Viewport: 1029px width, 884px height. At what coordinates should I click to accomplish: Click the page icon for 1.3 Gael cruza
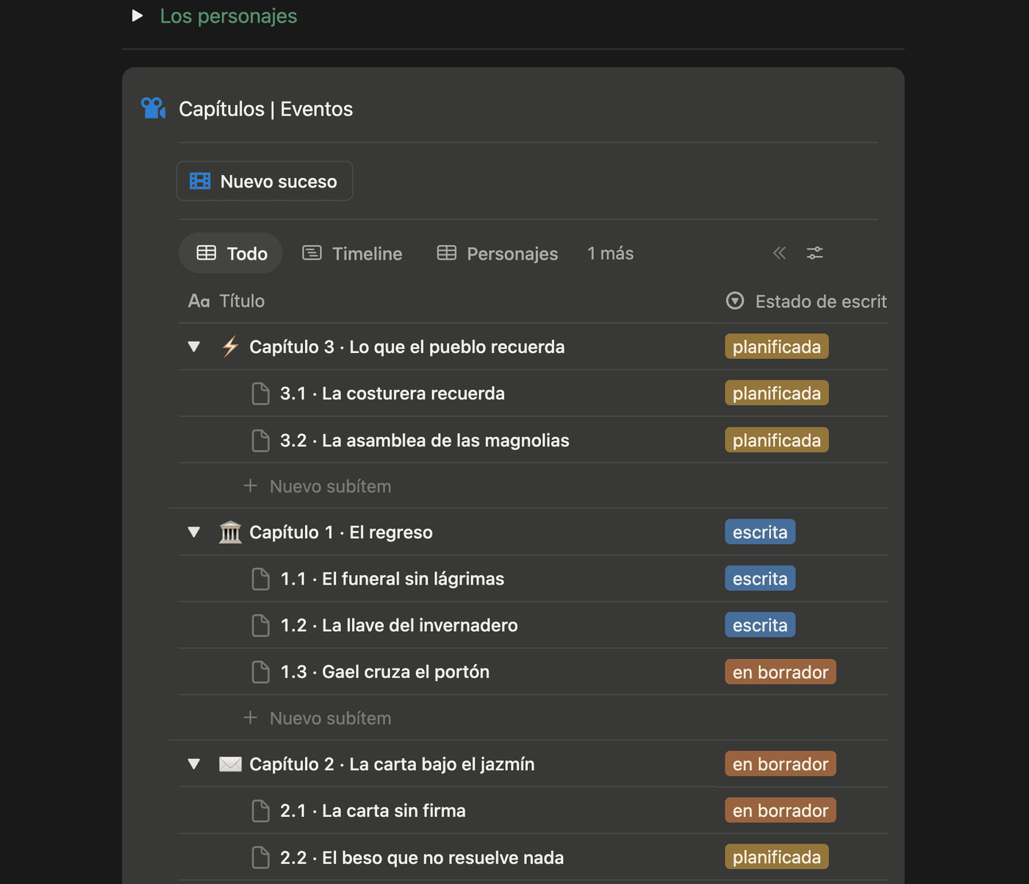click(261, 671)
